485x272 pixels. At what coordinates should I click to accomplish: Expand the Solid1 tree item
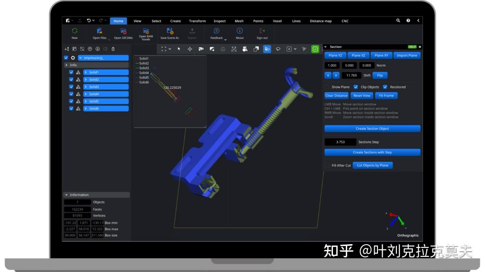click(86, 72)
